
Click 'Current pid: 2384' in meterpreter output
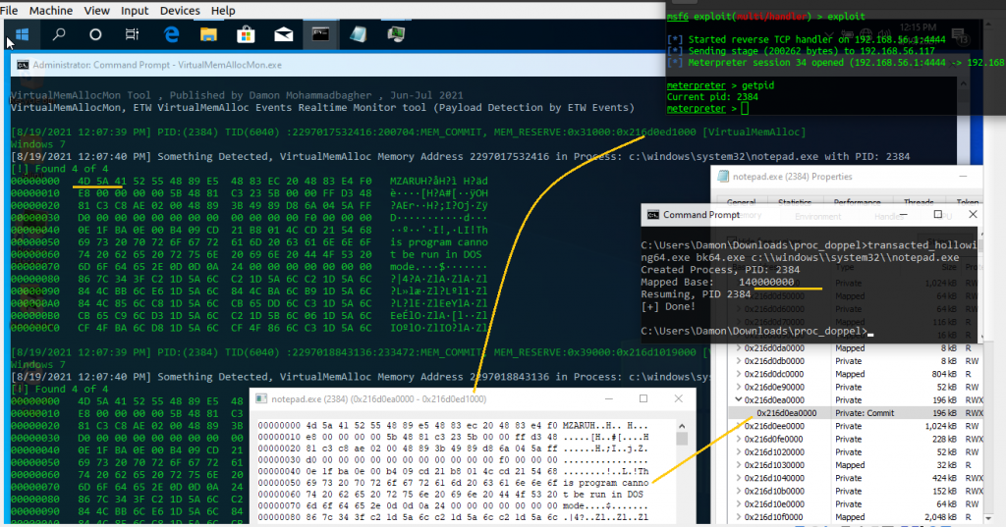712,97
